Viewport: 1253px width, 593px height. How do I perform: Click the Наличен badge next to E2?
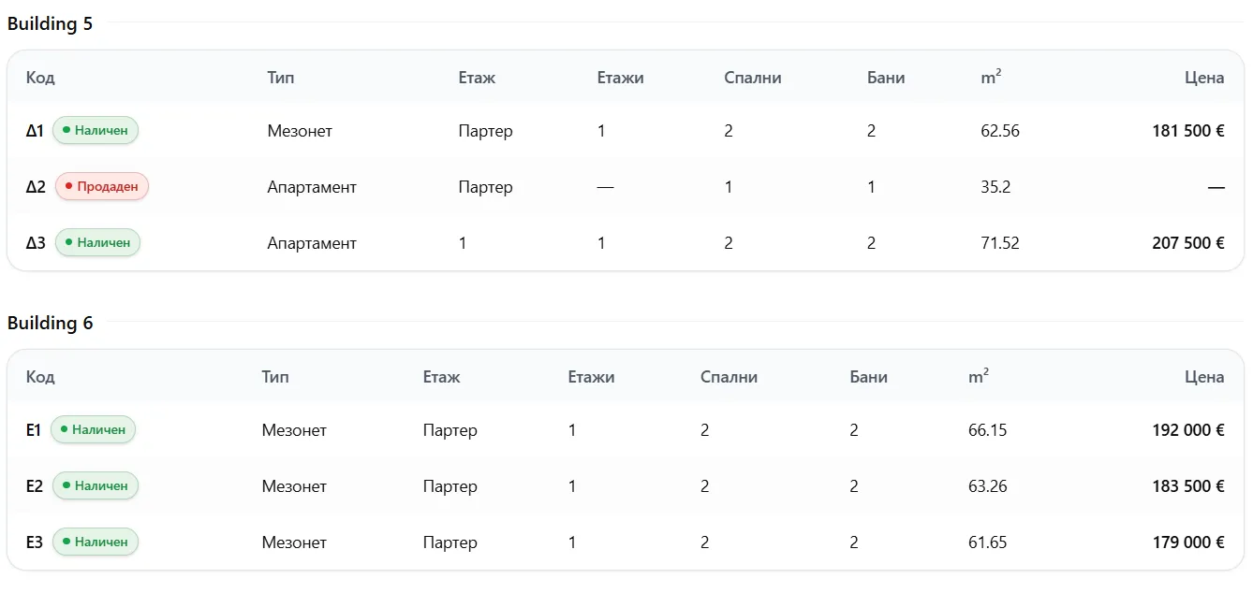(96, 486)
